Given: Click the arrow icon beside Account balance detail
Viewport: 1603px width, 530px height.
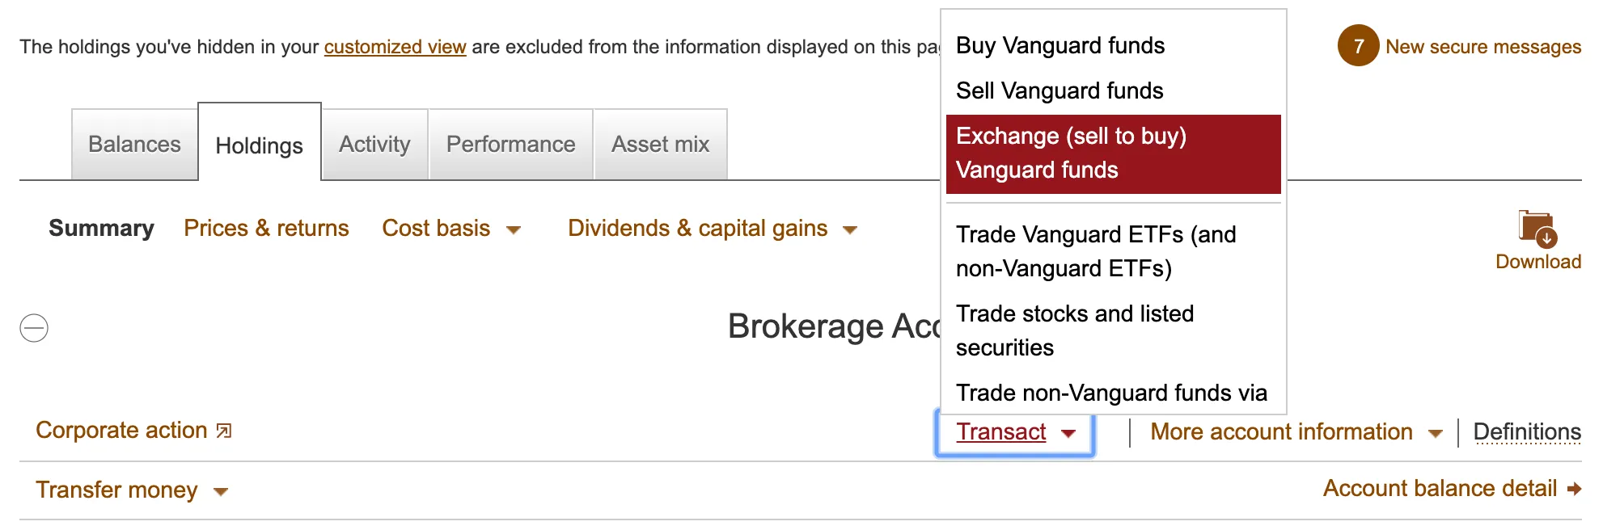Looking at the screenshot, I should coord(1572,488).
